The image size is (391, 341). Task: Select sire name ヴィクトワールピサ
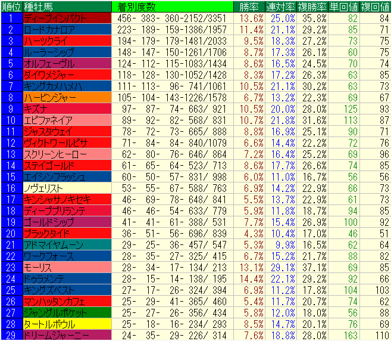(67, 142)
